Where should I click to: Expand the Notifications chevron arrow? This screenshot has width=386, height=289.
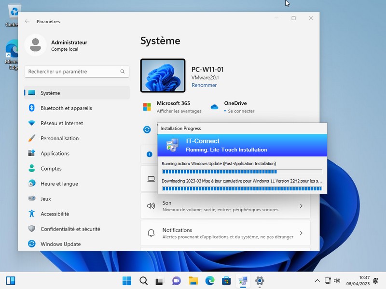click(301, 233)
